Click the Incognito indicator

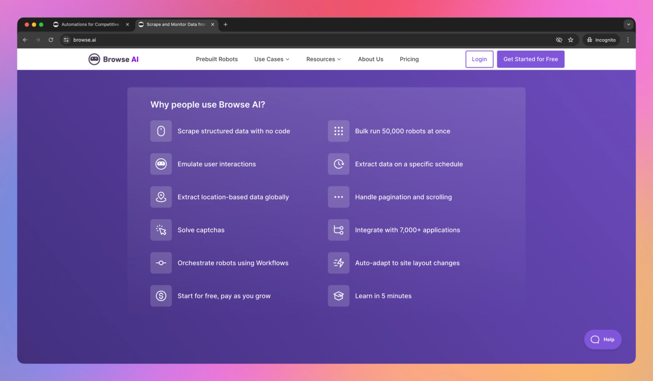(601, 40)
